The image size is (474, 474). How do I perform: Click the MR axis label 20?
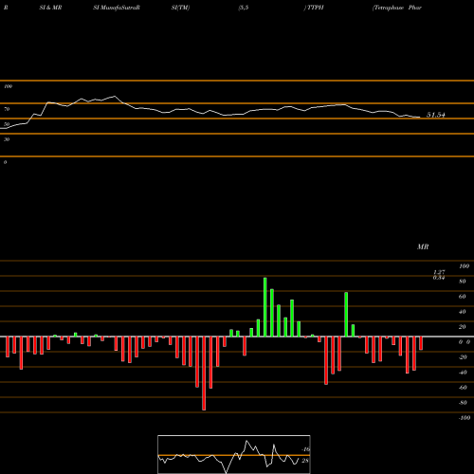pos(463,327)
